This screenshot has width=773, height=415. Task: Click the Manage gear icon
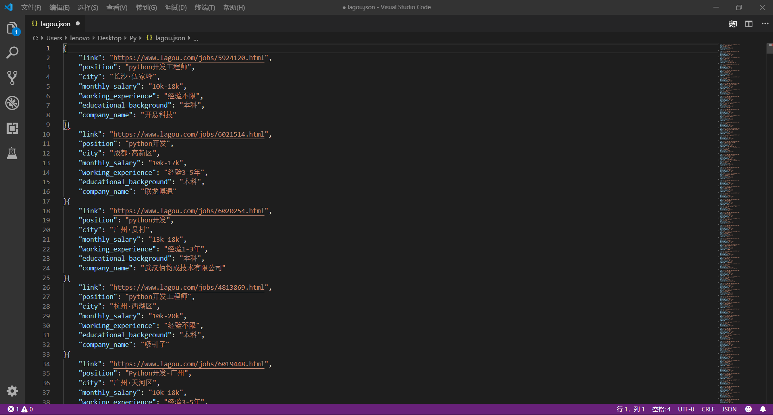click(x=12, y=391)
